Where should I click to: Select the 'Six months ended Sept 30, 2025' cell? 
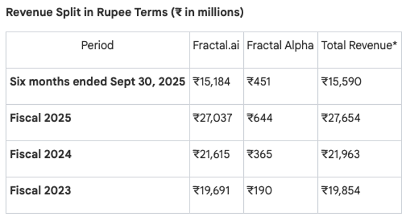(x=97, y=82)
